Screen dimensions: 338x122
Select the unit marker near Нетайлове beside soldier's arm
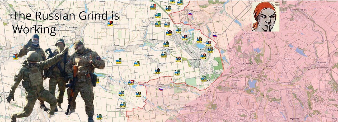click(97, 81)
